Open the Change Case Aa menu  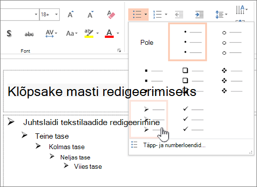click(x=72, y=33)
